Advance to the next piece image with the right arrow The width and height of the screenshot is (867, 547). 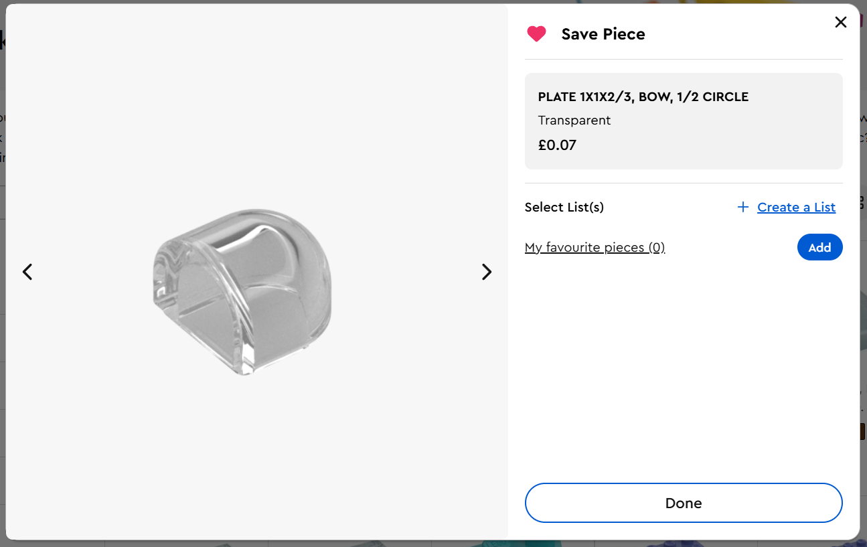tap(487, 272)
